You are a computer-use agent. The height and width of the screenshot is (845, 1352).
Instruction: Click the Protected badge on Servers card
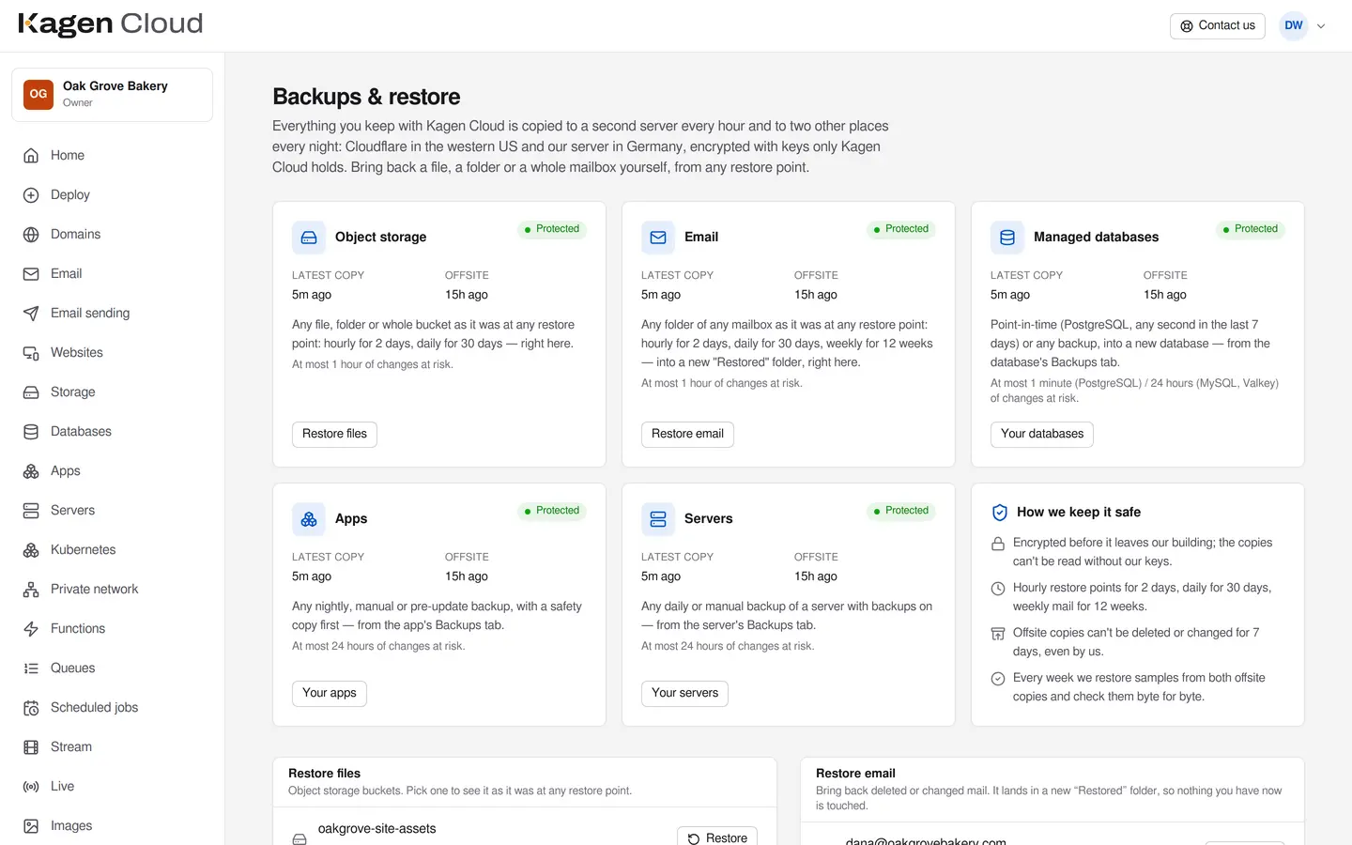pyautogui.click(x=900, y=511)
